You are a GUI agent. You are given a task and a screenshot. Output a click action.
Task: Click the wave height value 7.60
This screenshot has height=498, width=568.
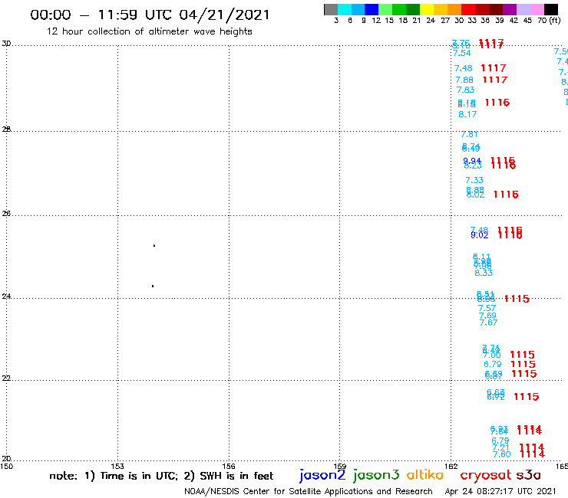(502, 454)
